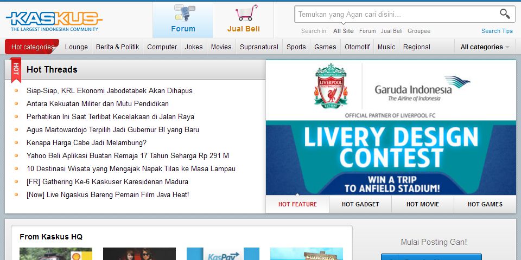Switch to the HOT GAMES tab
The width and height of the screenshot is (521, 260).
point(485,204)
